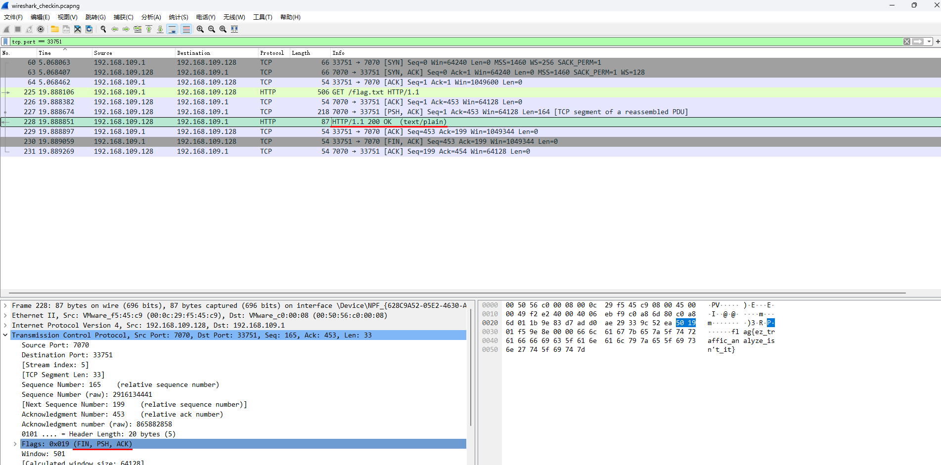Click the find packet magnifier icon
This screenshot has height=465, width=941.
(103, 29)
